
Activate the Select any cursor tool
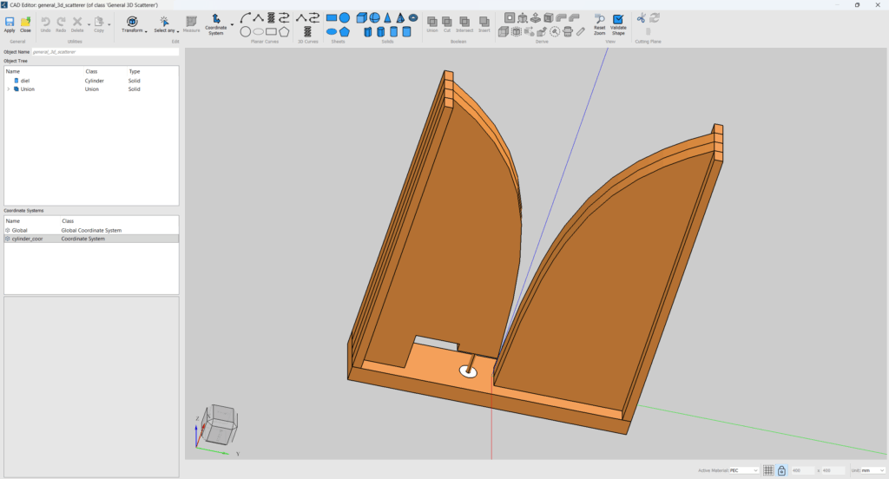click(164, 23)
